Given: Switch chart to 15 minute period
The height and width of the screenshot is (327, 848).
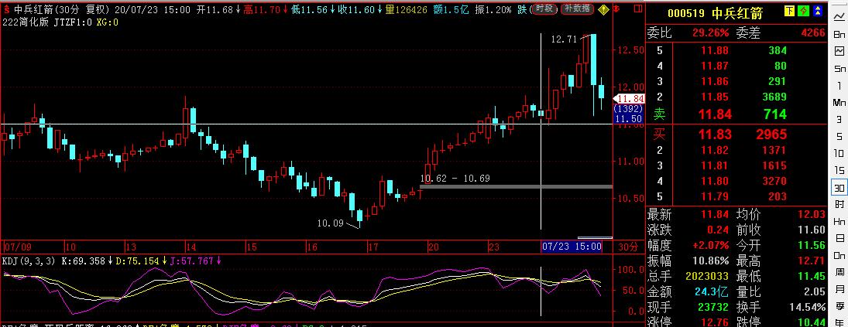Looking at the screenshot, I should coord(839,170).
